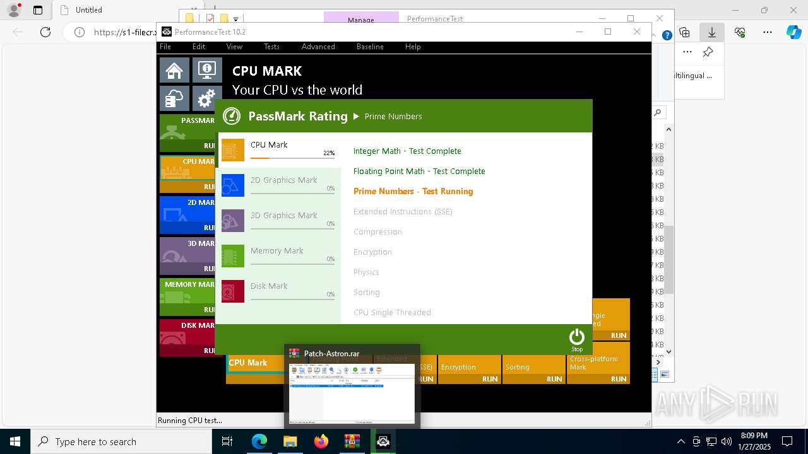Open the Advanced menu
The image size is (808, 454).
318,47
